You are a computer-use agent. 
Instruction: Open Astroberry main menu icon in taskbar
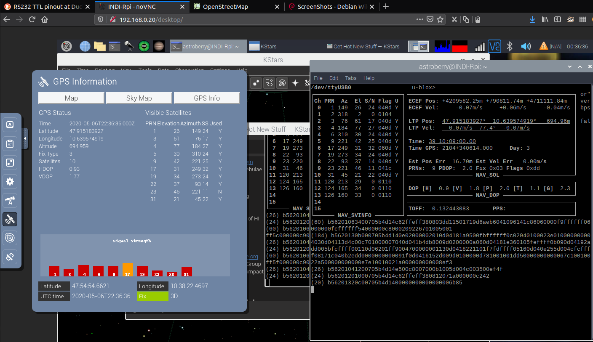67,46
